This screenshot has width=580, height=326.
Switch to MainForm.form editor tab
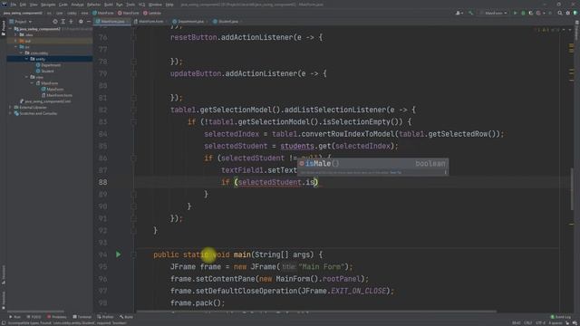point(150,22)
